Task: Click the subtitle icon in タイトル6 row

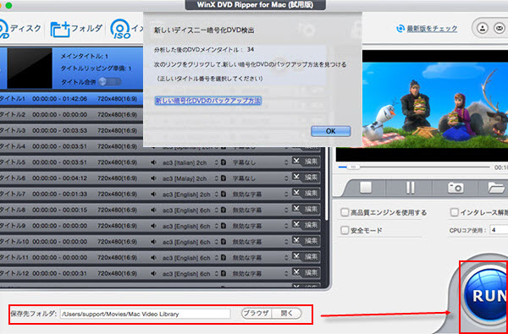Action: coord(224,178)
